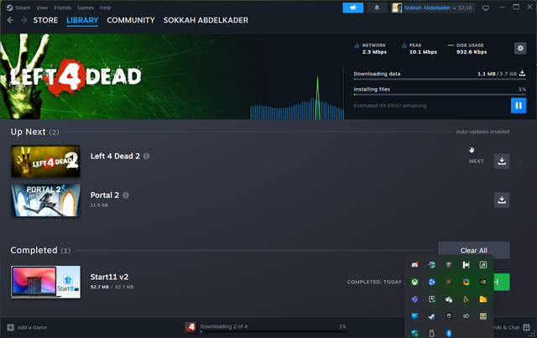This screenshot has width=537, height=338.
Task: Switch to the COMMUNITY tab
Action: [131, 20]
